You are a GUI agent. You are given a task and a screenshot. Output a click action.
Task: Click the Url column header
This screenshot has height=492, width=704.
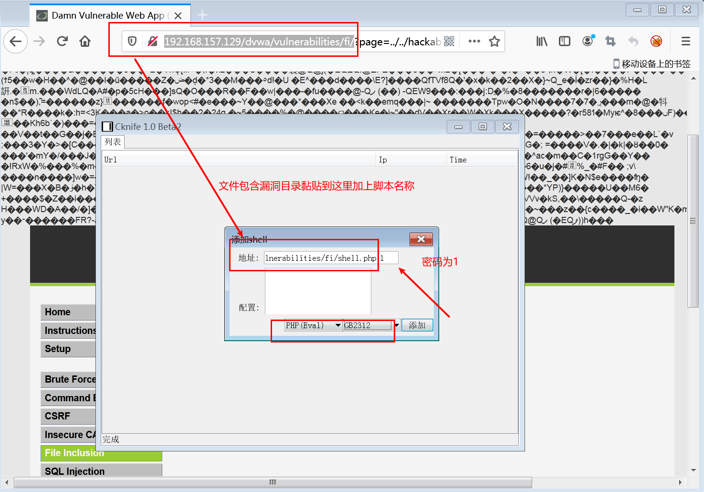(239, 160)
